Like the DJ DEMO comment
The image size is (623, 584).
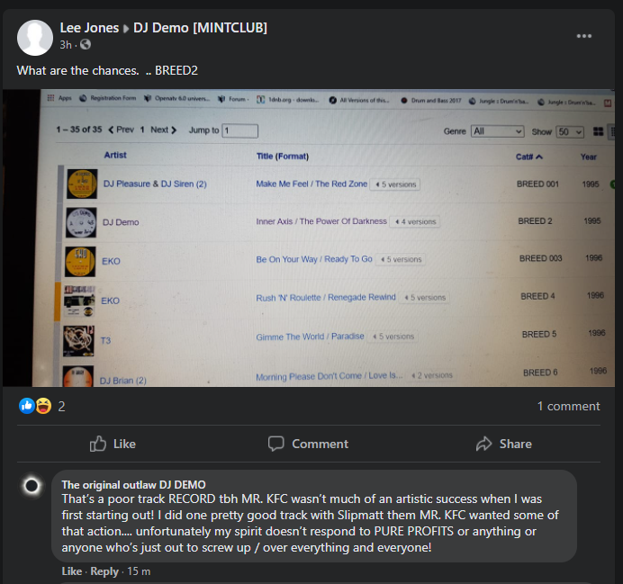coord(72,571)
